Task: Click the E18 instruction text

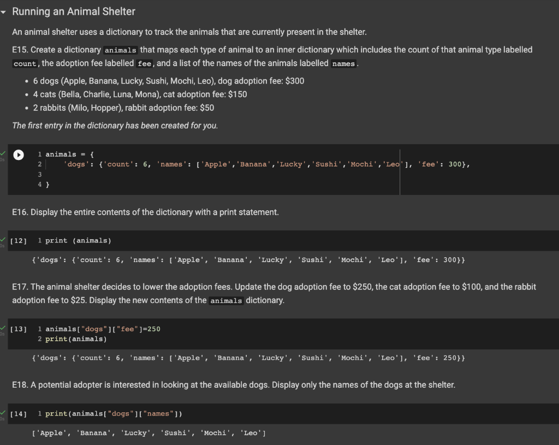Action: [x=234, y=385]
